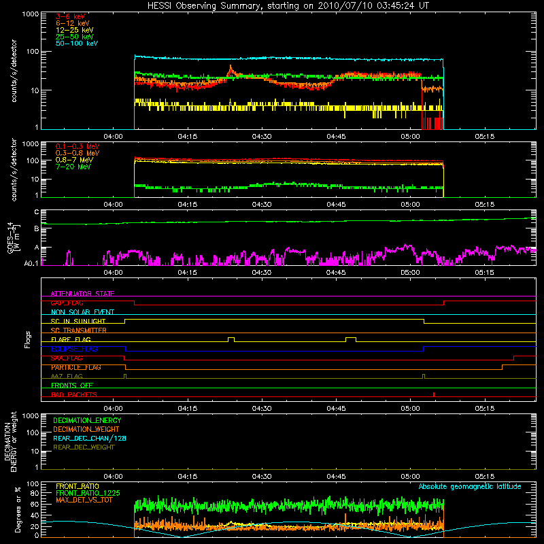The height and width of the screenshot is (544, 544).
Task: Click the 6-12 keV peak near 04:23
Action: tap(231, 68)
